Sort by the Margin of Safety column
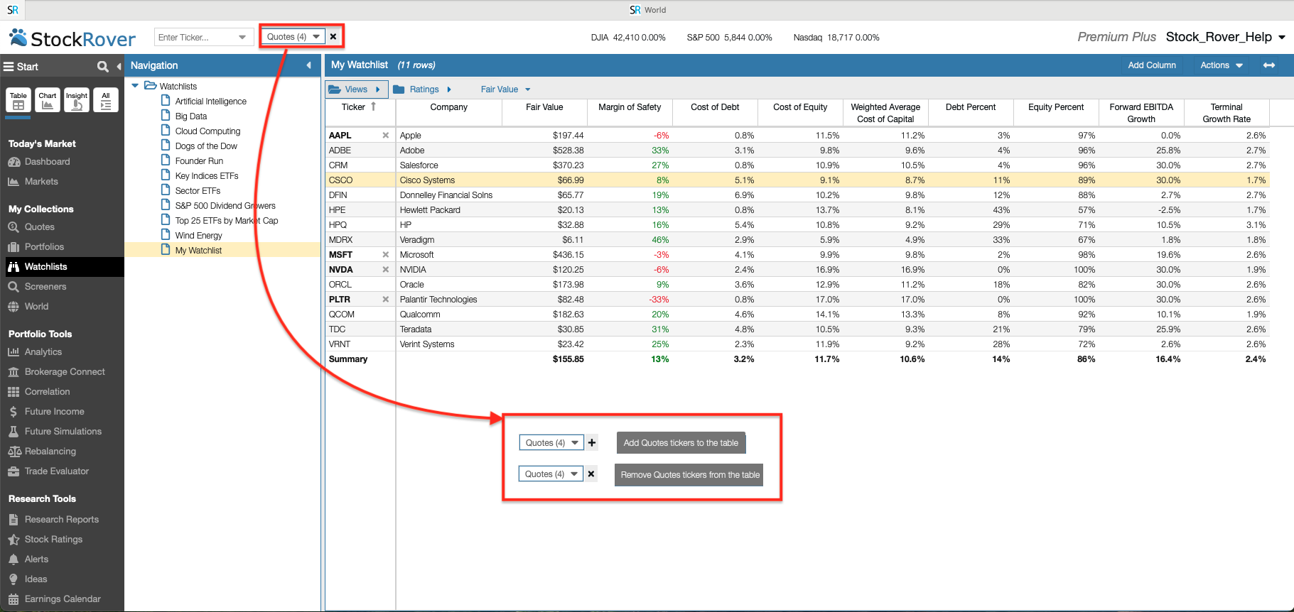The height and width of the screenshot is (612, 1294). pos(630,113)
